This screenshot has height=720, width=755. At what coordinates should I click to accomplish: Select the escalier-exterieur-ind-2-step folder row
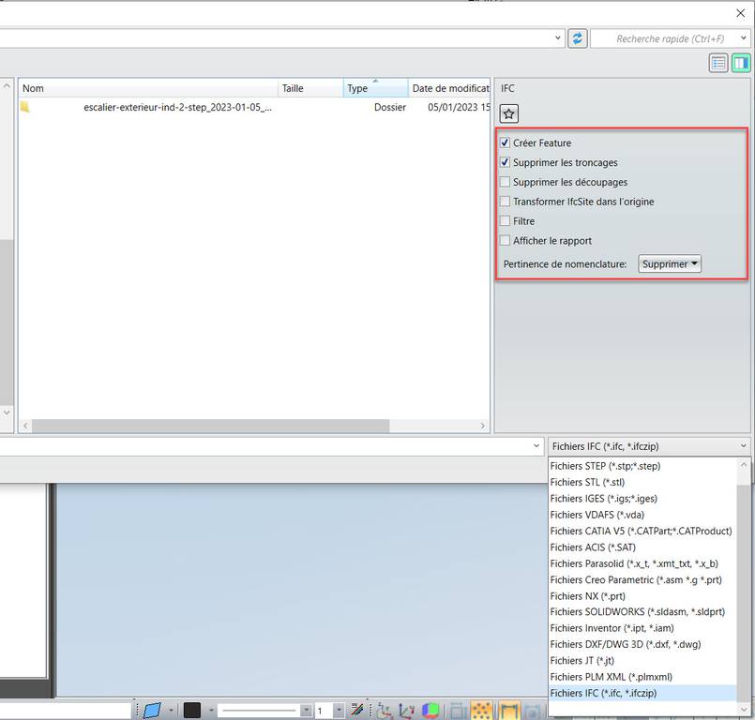[x=254, y=107]
